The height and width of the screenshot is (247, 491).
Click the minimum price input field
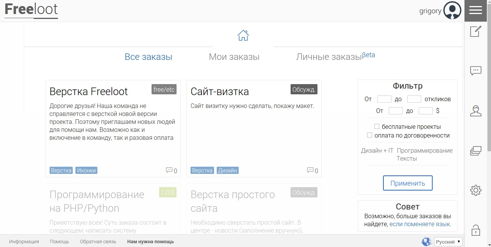coord(396,111)
